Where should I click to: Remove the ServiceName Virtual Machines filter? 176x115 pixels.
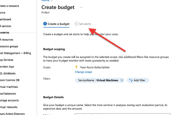point(122,80)
